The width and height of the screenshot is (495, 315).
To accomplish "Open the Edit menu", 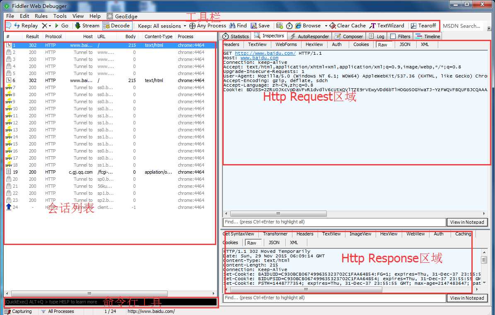I will [24, 16].
